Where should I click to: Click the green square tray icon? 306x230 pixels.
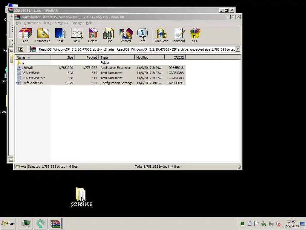pyautogui.click(x=242, y=223)
